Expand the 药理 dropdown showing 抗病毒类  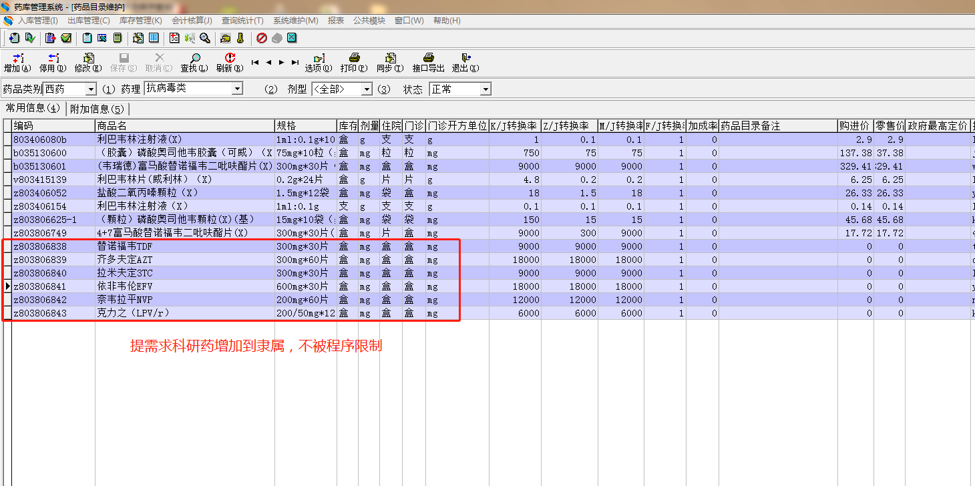pos(236,89)
